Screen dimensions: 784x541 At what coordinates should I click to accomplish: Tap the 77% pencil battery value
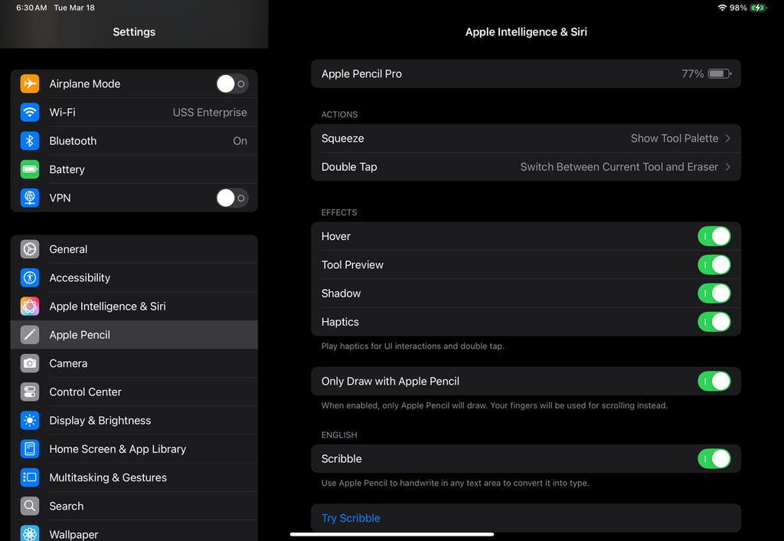(x=692, y=74)
